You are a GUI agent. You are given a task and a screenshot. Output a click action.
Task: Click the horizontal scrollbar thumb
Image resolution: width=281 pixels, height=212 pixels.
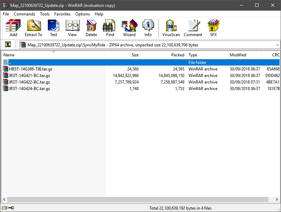138,199
